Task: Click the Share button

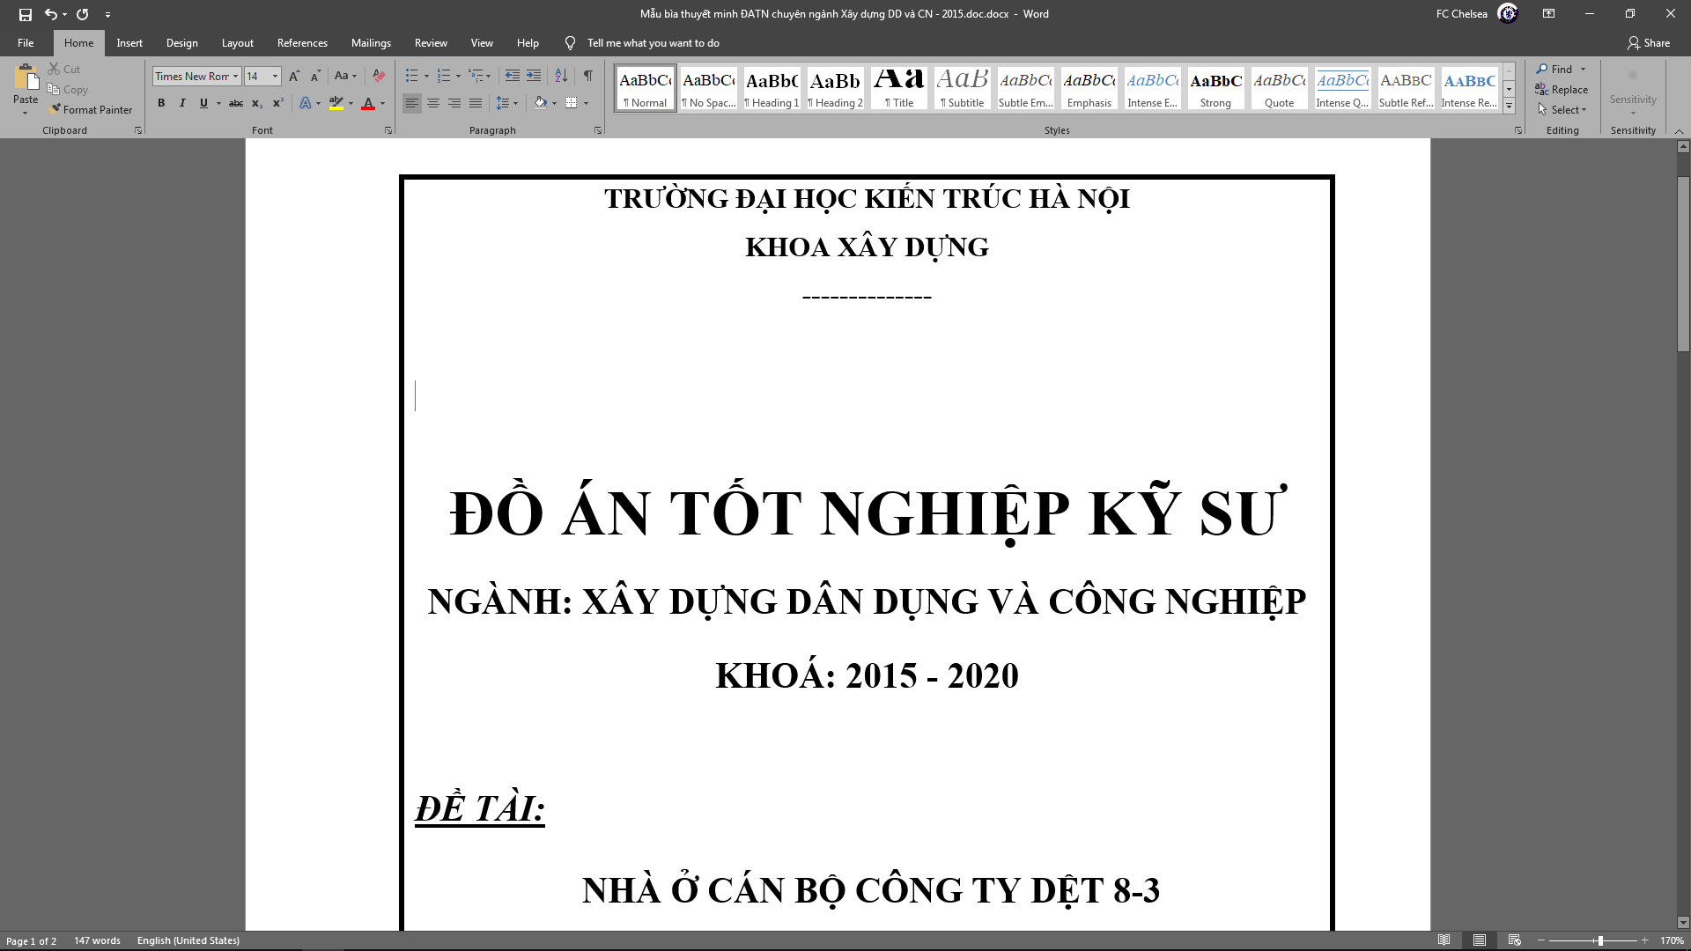Action: pyautogui.click(x=1648, y=43)
